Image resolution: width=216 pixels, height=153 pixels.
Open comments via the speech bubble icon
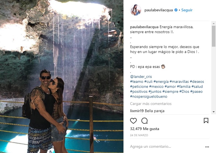coord(144,121)
